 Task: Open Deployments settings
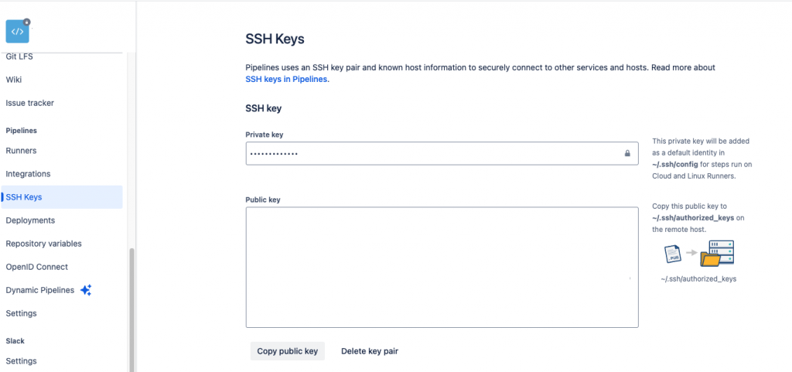(30, 220)
